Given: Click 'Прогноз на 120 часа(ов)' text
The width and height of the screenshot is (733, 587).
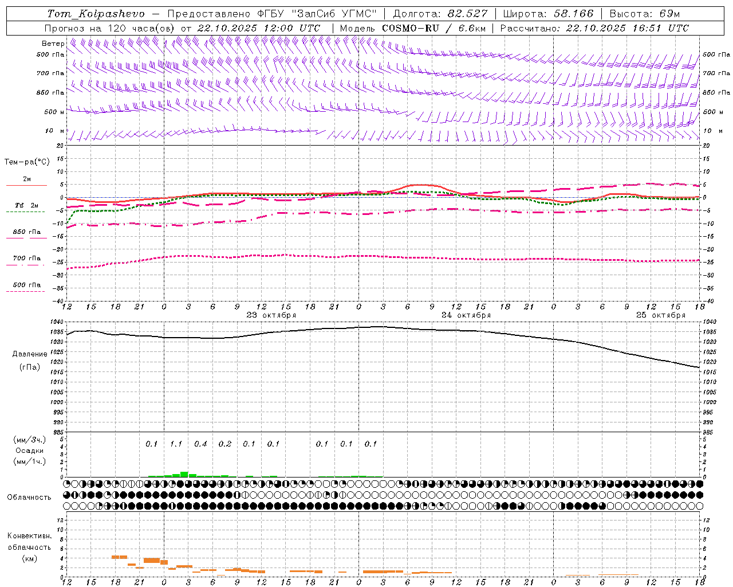Looking at the screenshot, I should 110,28.
